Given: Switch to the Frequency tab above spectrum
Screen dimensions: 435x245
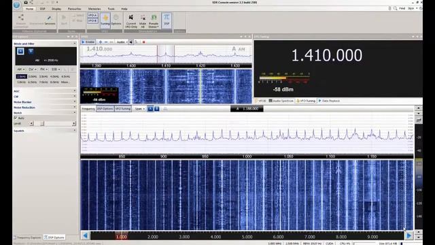Looking at the screenshot, I should tap(88, 109).
